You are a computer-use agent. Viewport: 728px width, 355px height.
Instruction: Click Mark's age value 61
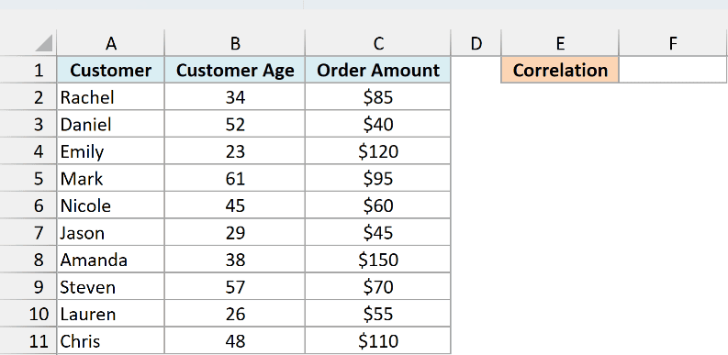(235, 178)
